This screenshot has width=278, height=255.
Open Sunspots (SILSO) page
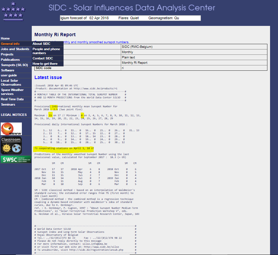click(x=15, y=65)
